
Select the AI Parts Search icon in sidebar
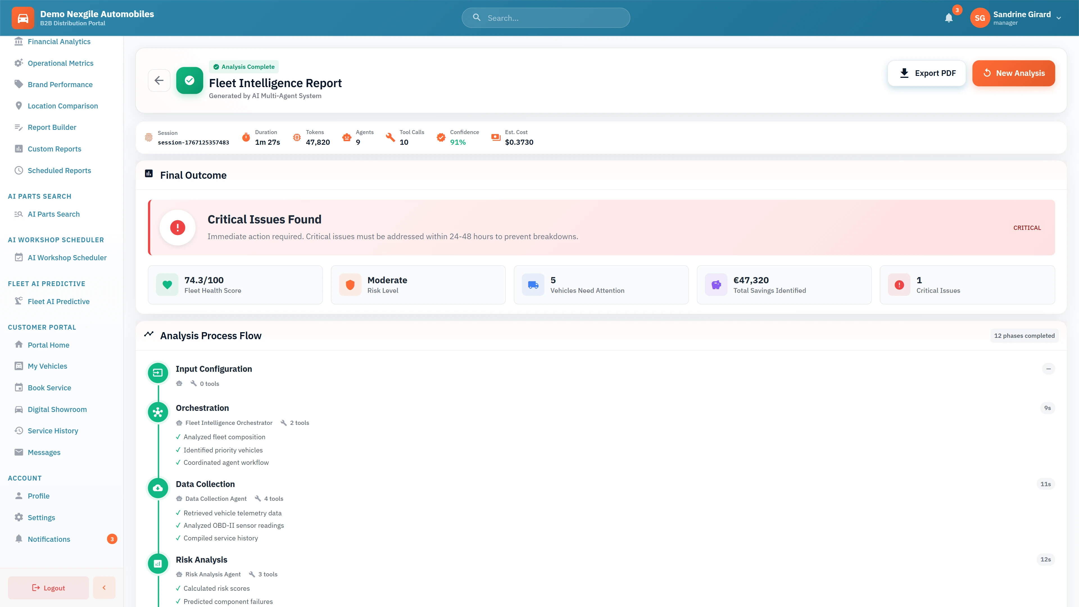click(x=19, y=214)
